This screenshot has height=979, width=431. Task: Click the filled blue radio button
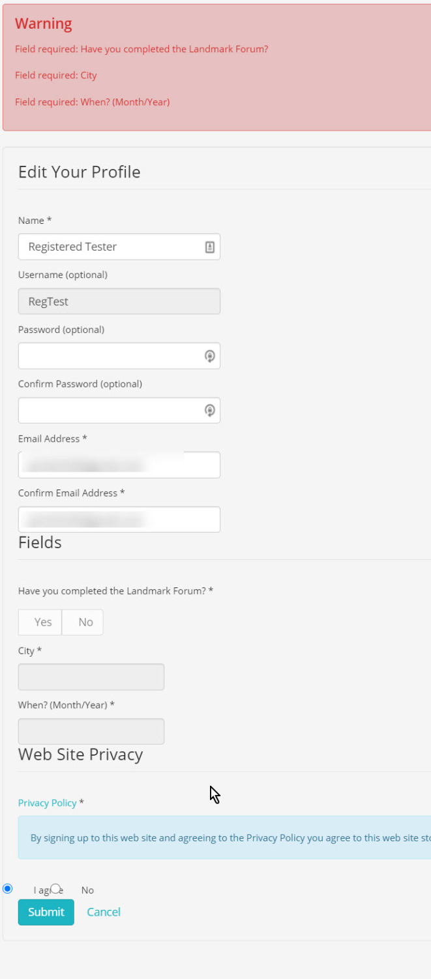click(x=8, y=888)
